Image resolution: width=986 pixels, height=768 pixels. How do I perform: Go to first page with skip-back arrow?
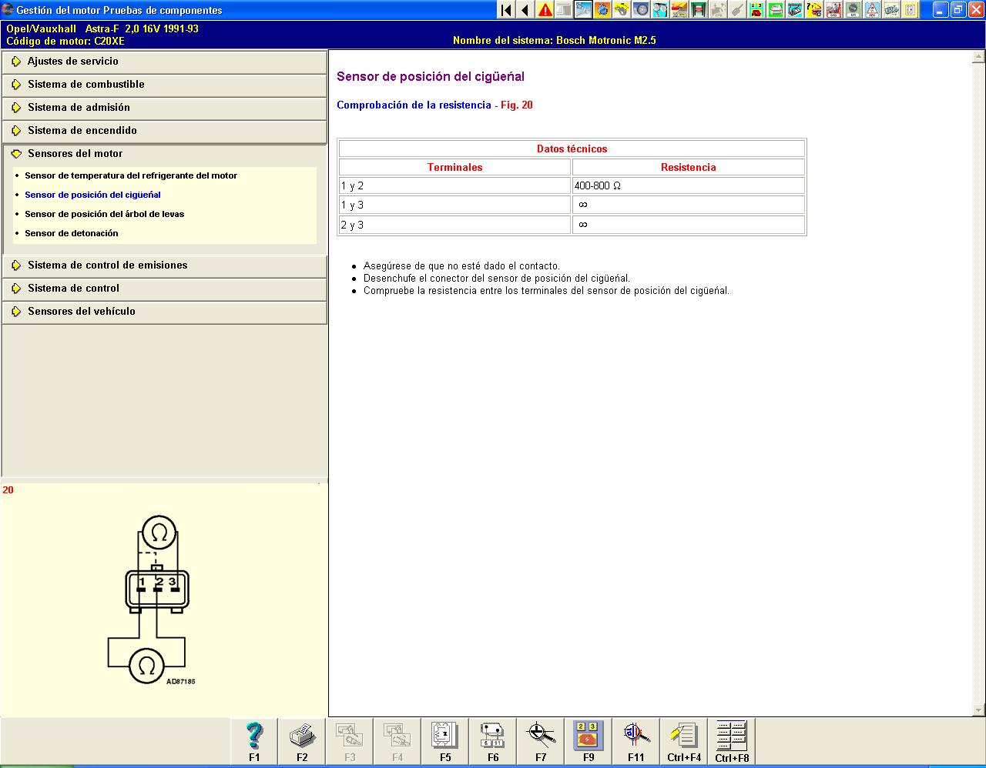pyautogui.click(x=506, y=10)
